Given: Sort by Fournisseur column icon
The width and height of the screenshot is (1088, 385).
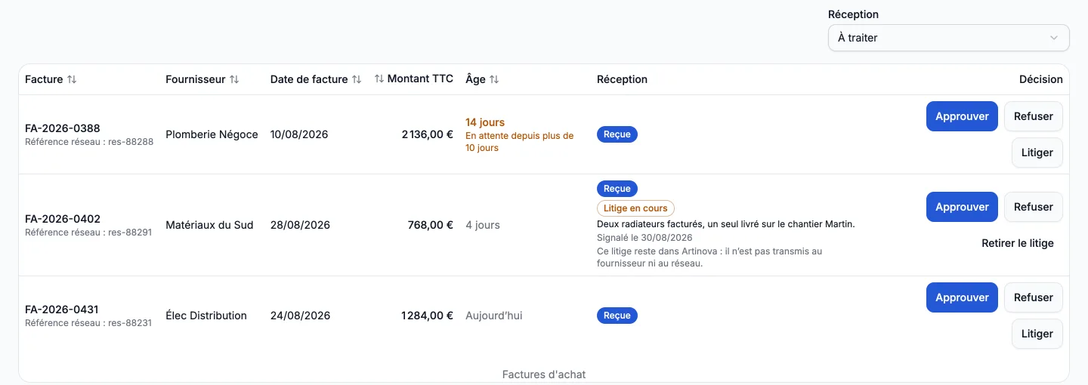Looking at the screenshot, I should 234,79.
